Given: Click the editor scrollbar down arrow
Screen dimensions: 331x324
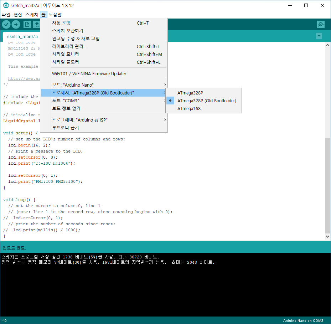Looking at the screenshot, I should (327, 237).
